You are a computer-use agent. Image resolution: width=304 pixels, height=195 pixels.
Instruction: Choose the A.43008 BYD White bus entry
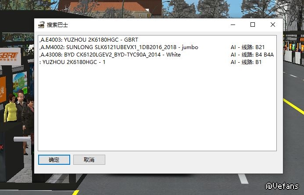click(157, 55)
